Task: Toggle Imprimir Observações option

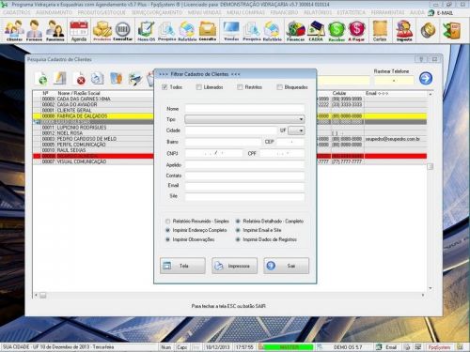Action: point(168,239)
